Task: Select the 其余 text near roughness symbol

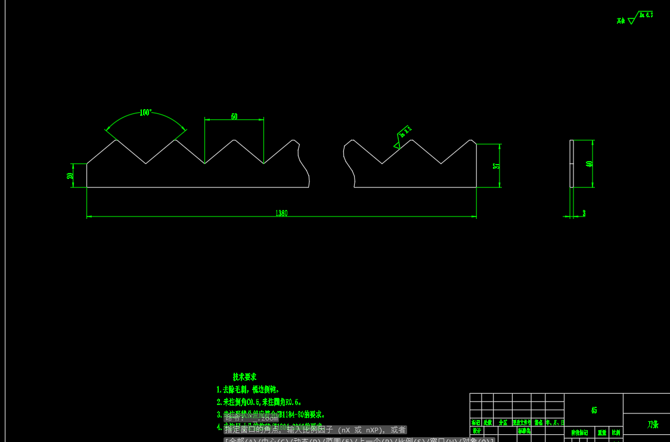Action: pos(621,20)
